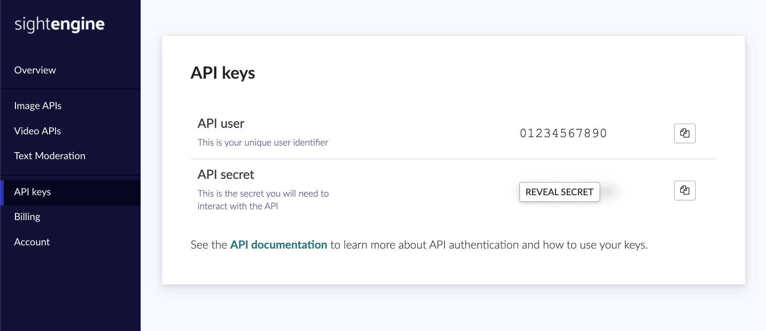
Task: Click the 'API user' label
Action: (x=221, y=124)
